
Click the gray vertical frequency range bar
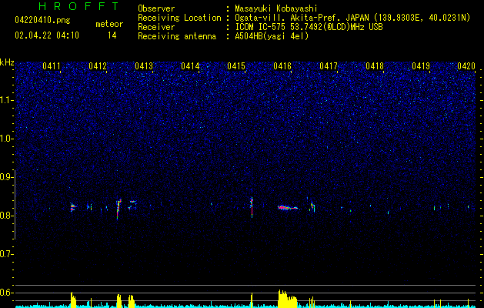pyautogui.click(x=15, y=205)
